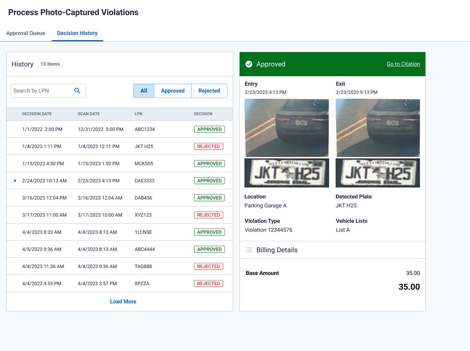Open the Entry vehicle photo
The width and height of the screenshot is (470, 351).
(287, 128)
